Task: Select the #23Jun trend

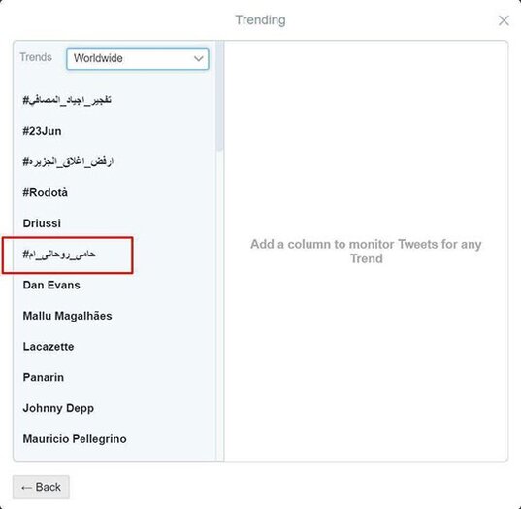Action: (42, 131)
